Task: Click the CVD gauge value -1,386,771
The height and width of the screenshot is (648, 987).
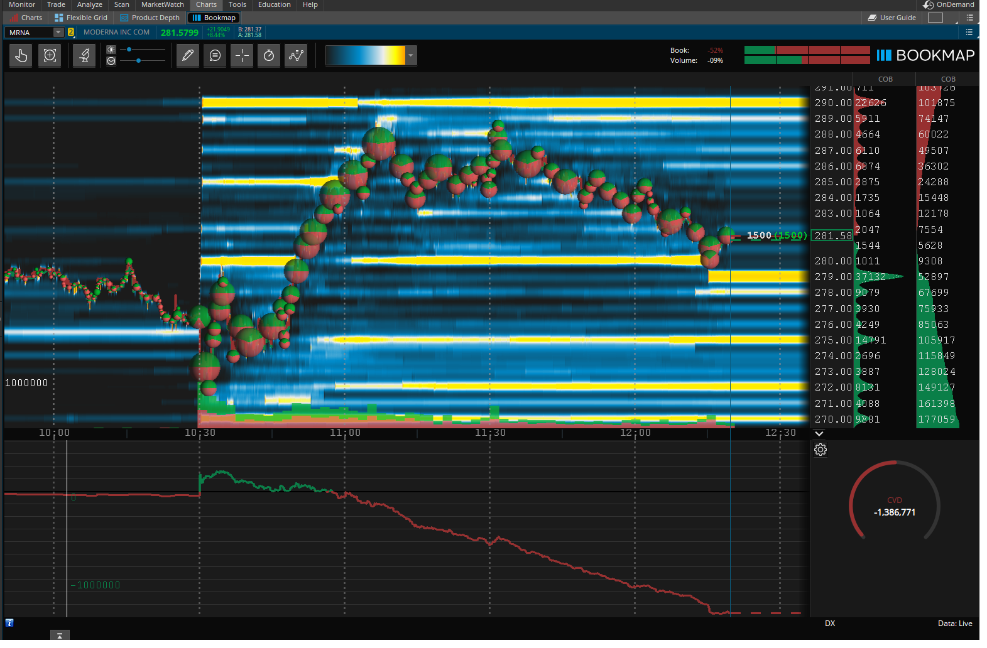Action: [x=895, y=512]
